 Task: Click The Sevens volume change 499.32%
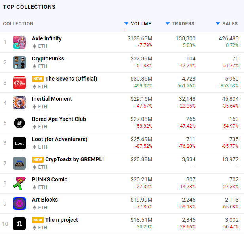[x=143, y=86]
